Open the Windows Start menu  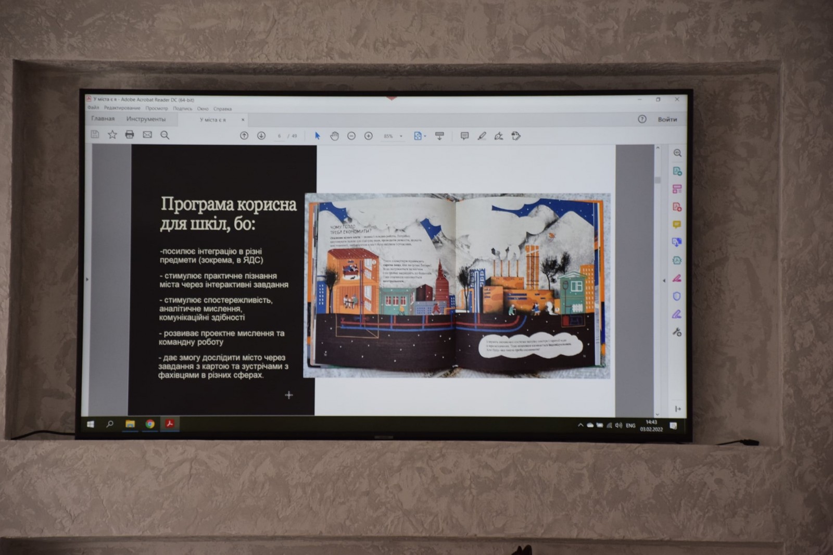click(91, 424)
